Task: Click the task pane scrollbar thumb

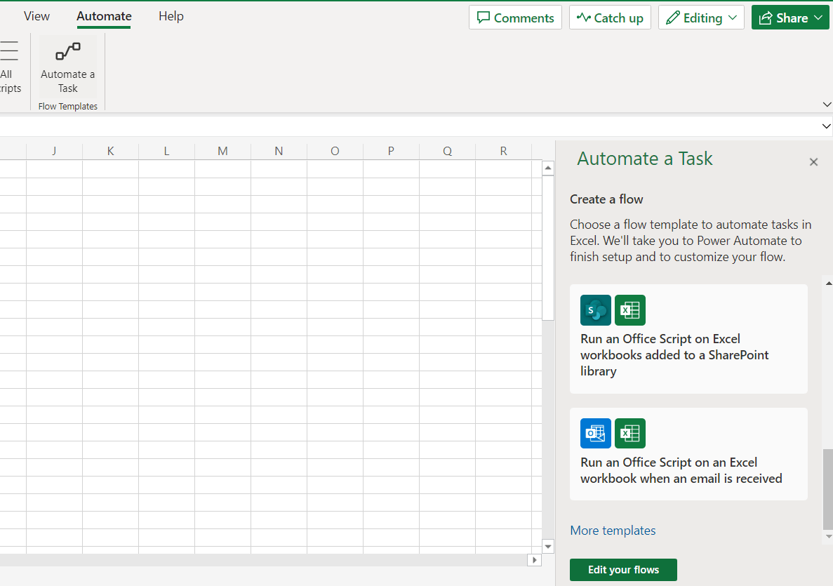Action: [827, 489]
